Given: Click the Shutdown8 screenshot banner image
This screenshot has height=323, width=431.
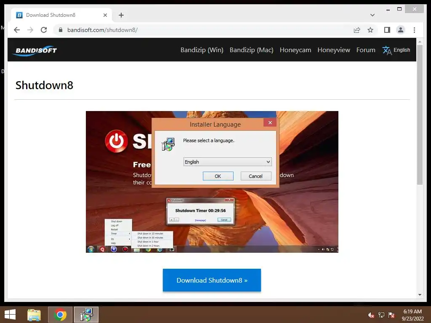Looking at the screenshot, I should [212, 182].
